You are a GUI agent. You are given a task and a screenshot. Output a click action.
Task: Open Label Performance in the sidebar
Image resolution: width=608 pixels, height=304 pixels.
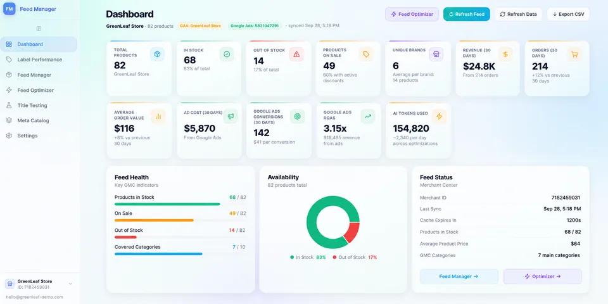[x=39, y=60]
